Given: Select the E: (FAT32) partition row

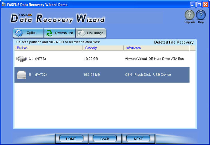Looking at the screenshot, I should [102, 75].
